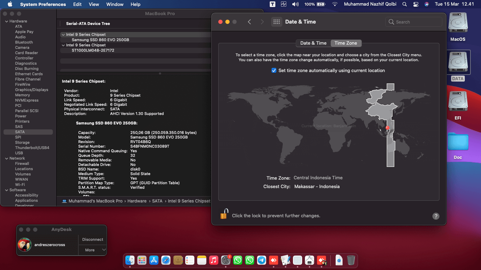Open Siri from the menu bar

point(427,4)
